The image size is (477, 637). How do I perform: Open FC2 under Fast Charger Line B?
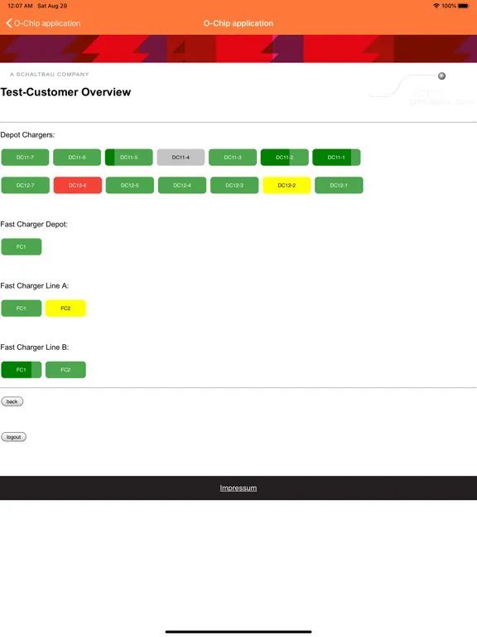click(x=65, y=370)
